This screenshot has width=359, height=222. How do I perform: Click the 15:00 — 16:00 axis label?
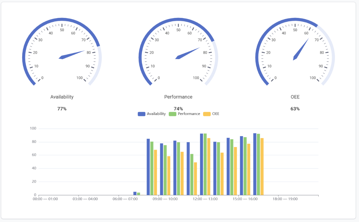245,199
